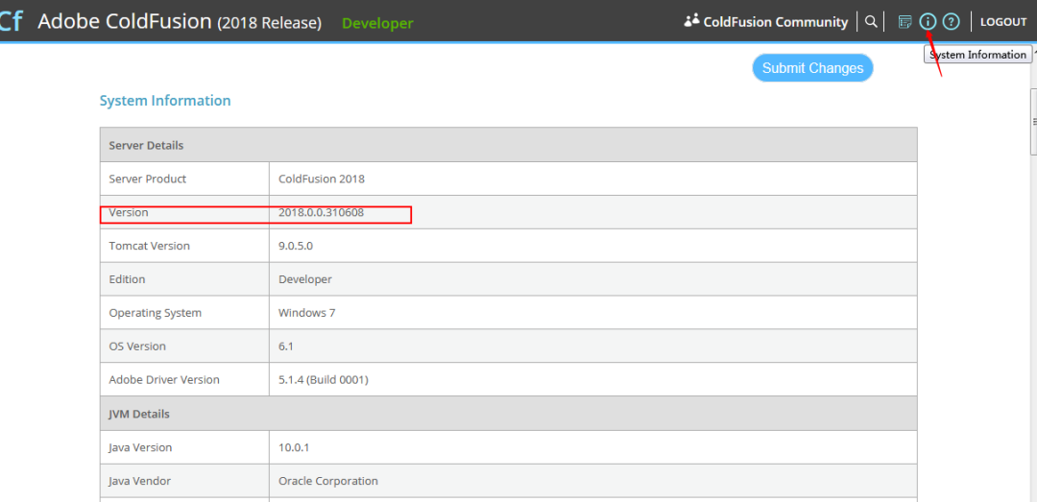Select Java version value 10.0.1
The image size is (1037, 502).
(295, 447)
